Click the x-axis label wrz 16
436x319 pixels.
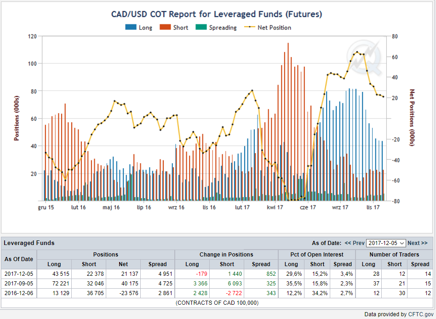click(176, 207)
